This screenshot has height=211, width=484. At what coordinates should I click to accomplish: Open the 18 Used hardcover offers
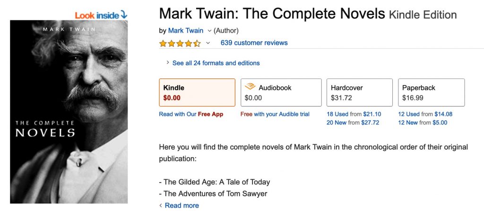point(337,114)
